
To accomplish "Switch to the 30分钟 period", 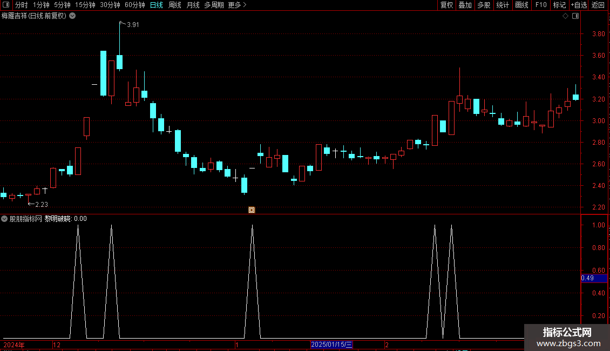I will point(110,5).
